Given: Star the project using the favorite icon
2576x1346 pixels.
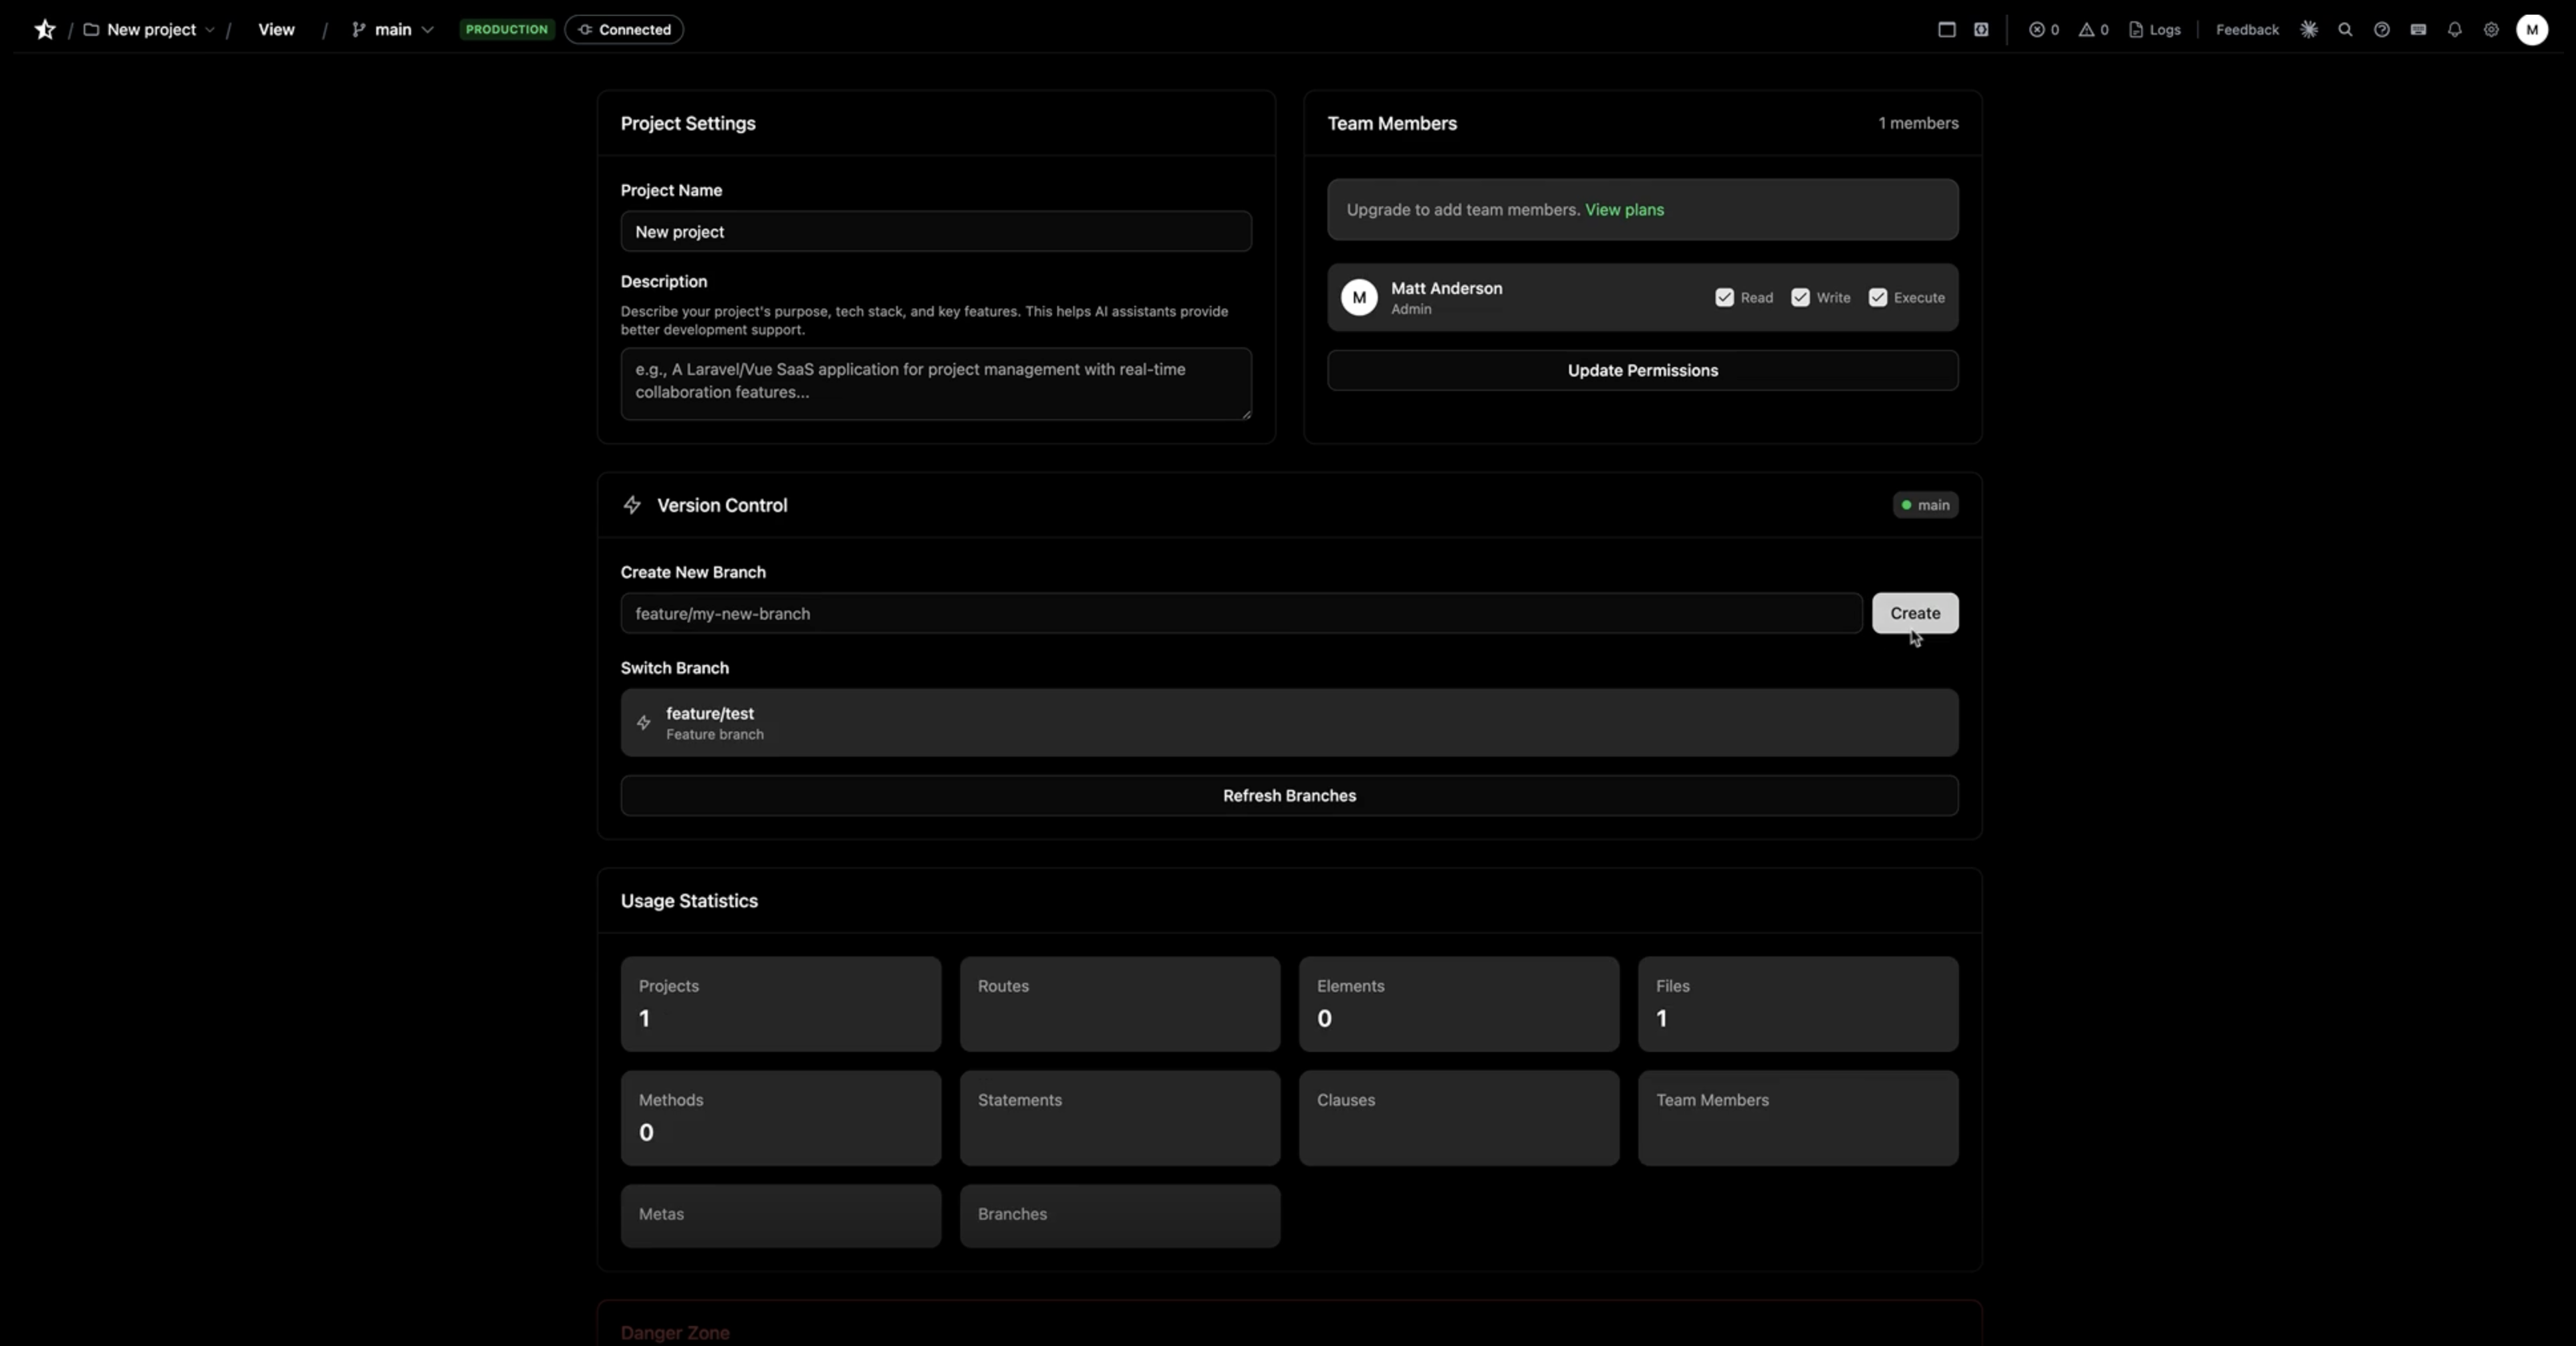Looking at the screenshot, I should point(44,29).
